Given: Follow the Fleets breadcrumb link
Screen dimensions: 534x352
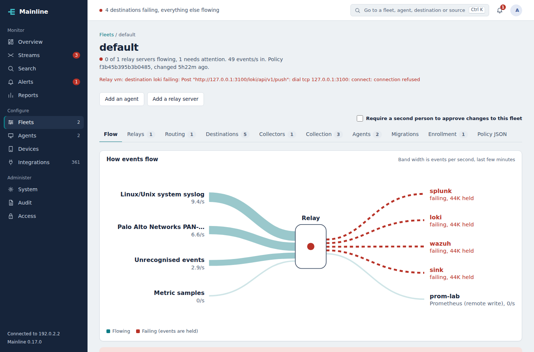Looking at the screenshot, I should (x=106, y=34).
